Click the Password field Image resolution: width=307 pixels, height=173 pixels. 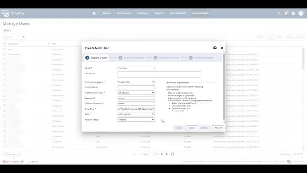136,98
